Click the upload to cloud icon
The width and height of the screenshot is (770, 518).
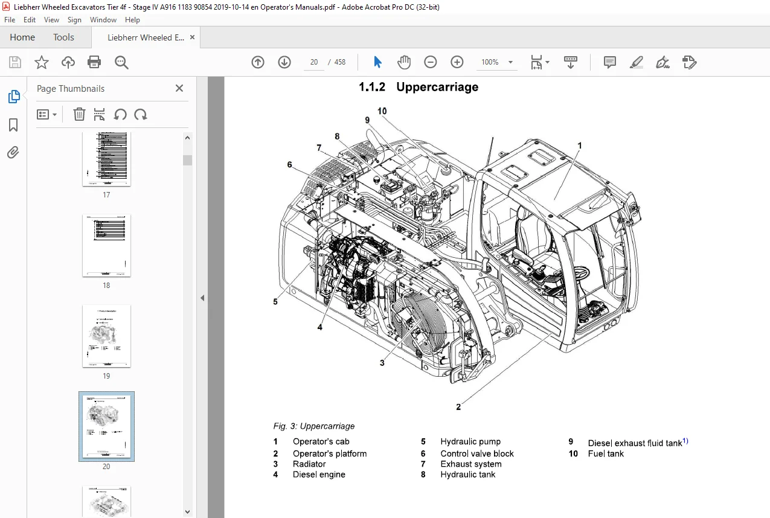click(x=68, y=62)
